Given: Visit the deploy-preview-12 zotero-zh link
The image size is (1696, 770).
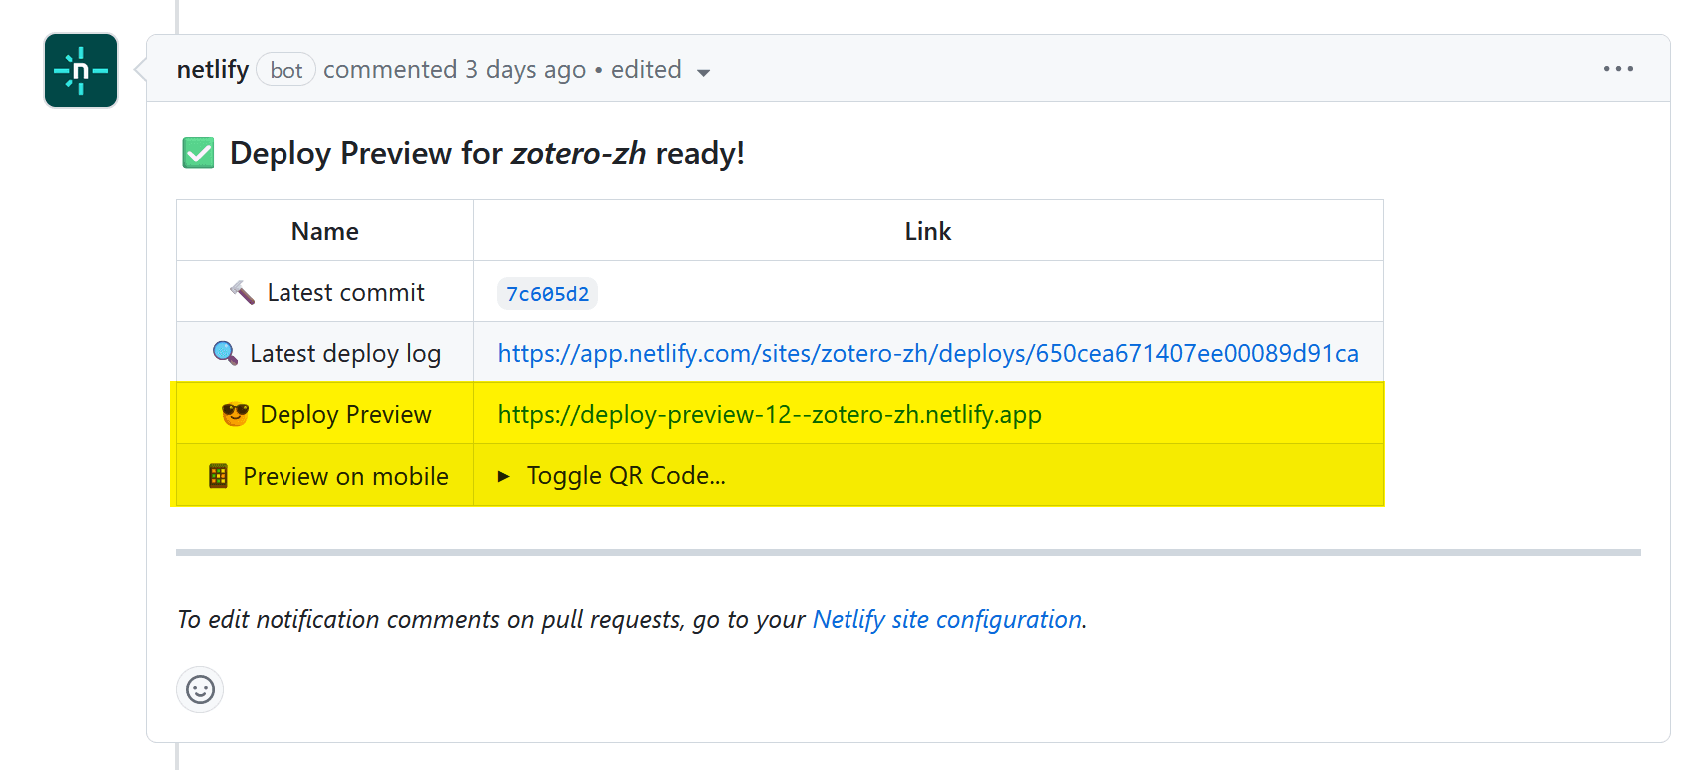Looking at the screenshot, I should pos(769,415).
